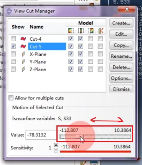This screenshot has width=142, height=165.
Task: Click the X-Plane plane icon
Action: 23,54
